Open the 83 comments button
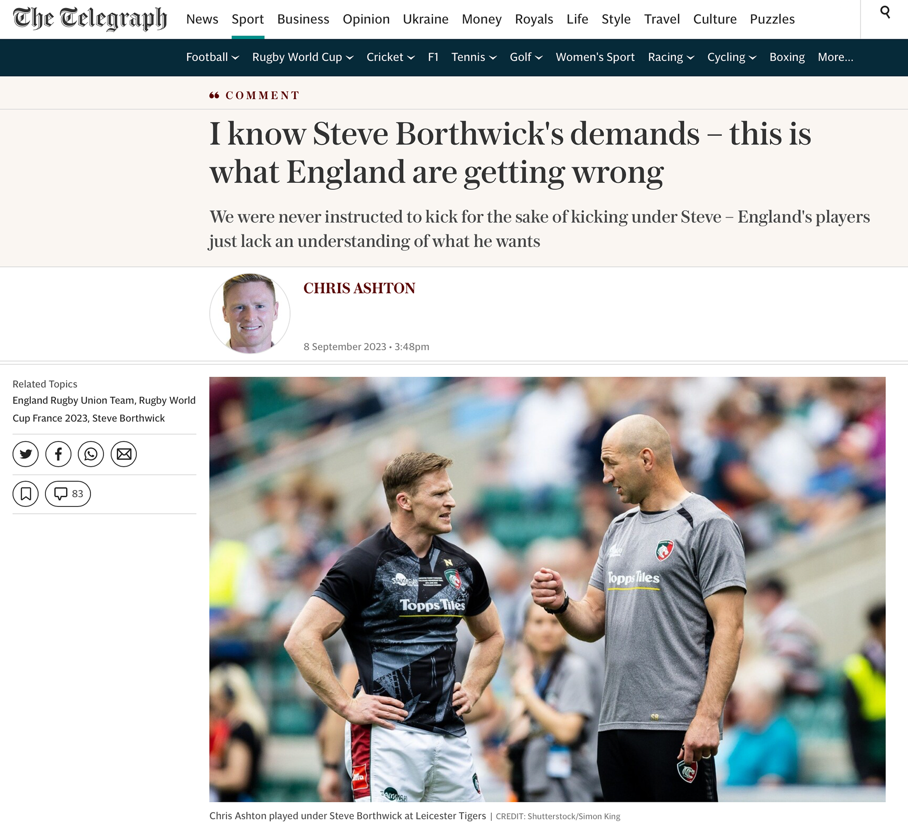 point(68,494)
